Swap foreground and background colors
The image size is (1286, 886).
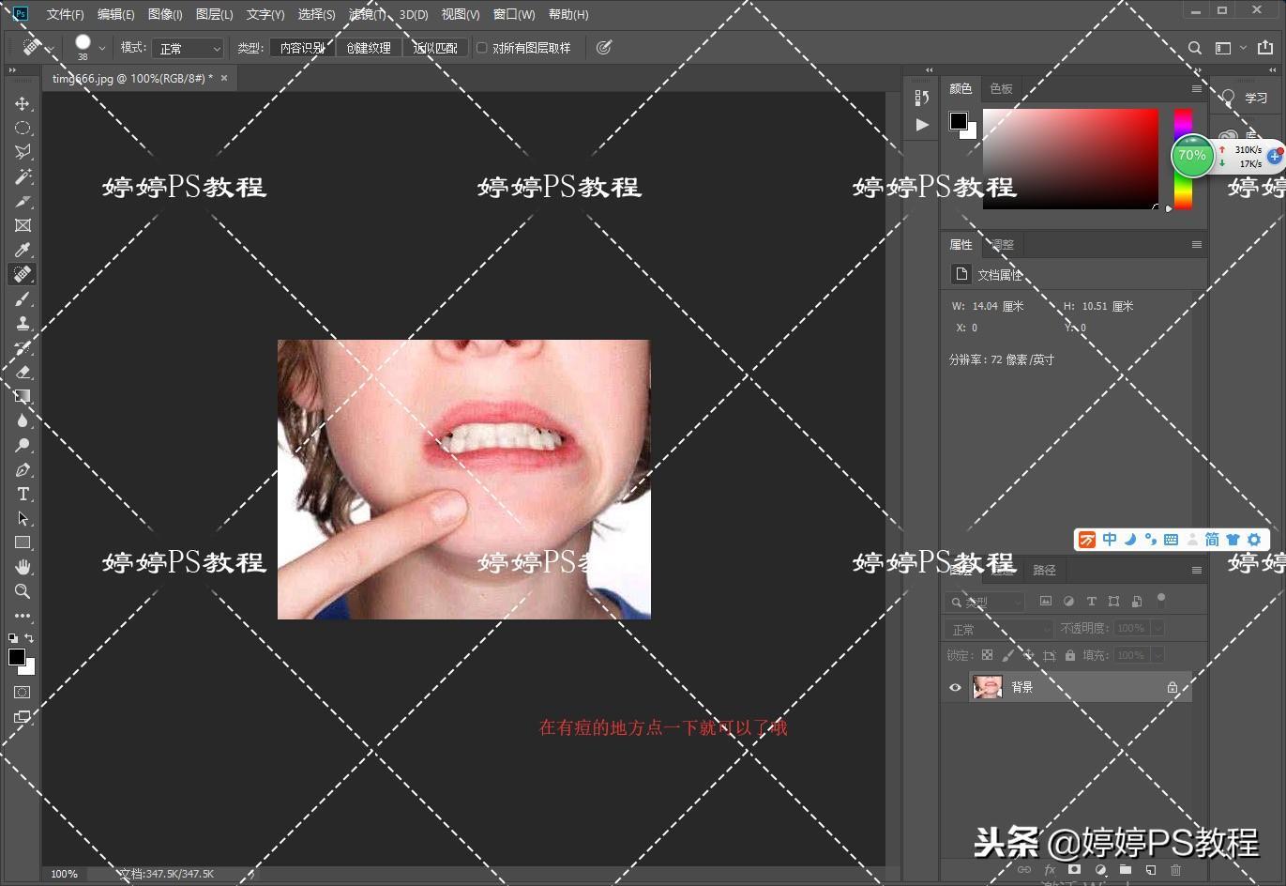click(29, 638)
